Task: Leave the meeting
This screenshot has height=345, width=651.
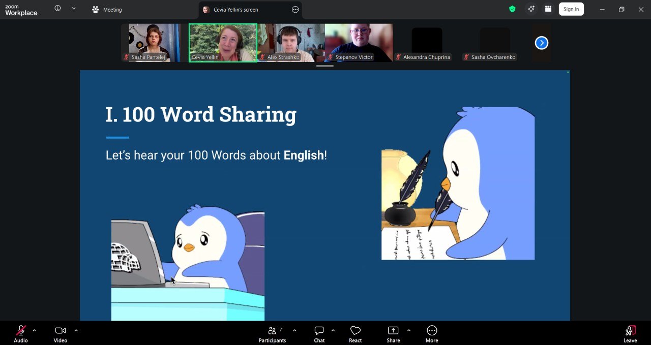Action: (x=630, y=334)
